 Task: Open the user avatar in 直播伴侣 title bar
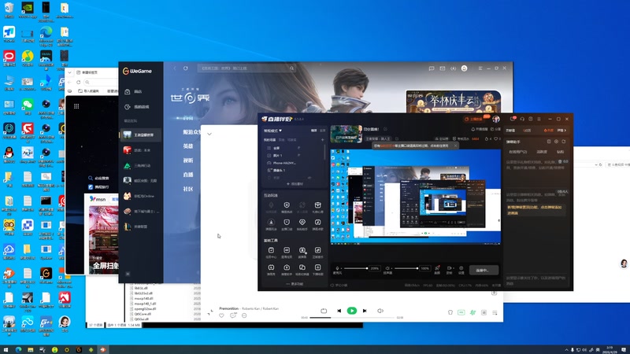[x=496, y=120]
